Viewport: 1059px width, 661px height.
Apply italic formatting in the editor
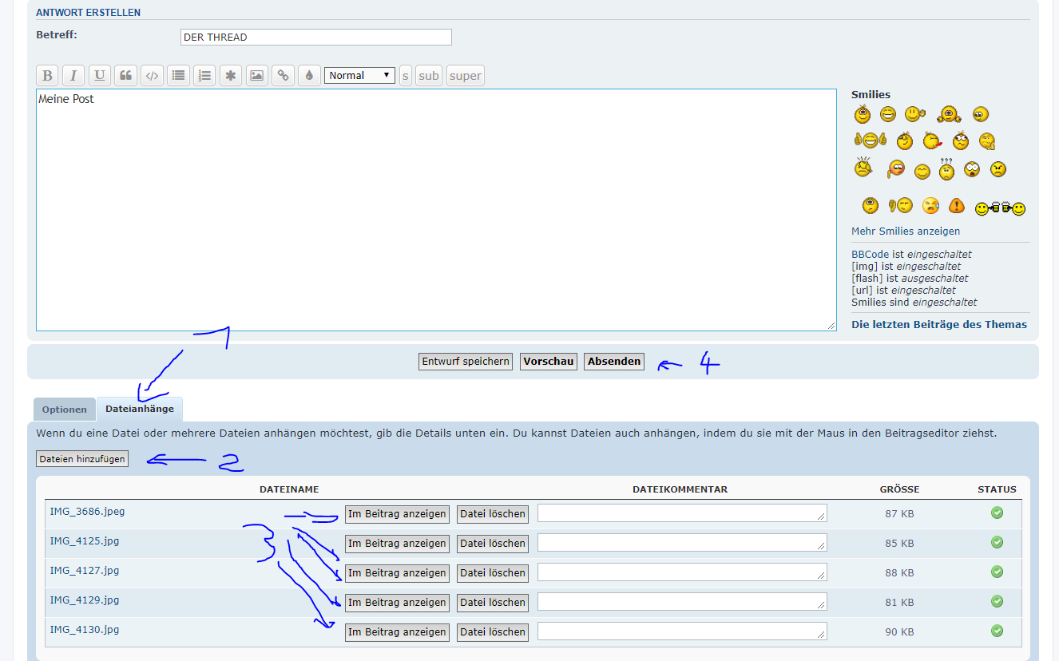(73, 76)
